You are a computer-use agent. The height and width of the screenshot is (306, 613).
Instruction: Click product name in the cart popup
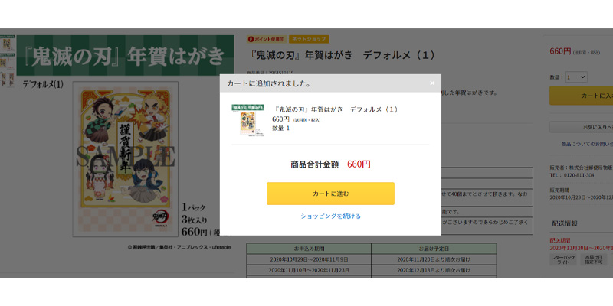click(336, 109)
